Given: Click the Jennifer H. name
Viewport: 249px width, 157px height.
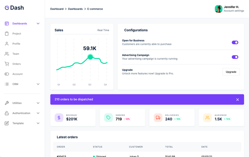Looking at the screenshot, I should (231, 7).
